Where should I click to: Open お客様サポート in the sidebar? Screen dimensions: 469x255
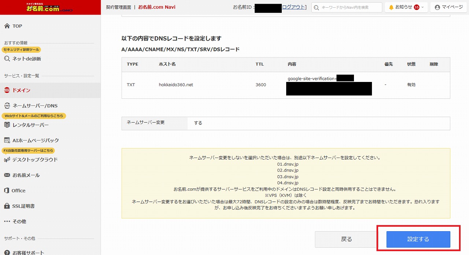click(x=28, y=252)
